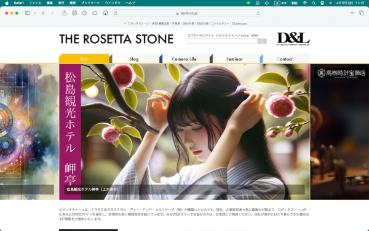Viewport: 369px width, 231px height.
Task: Click the date and time 4月5日(金) 11:15
Action: point(351,3)
